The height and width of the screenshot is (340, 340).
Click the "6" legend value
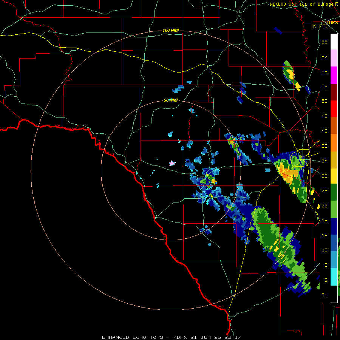[x=326, y=265]
